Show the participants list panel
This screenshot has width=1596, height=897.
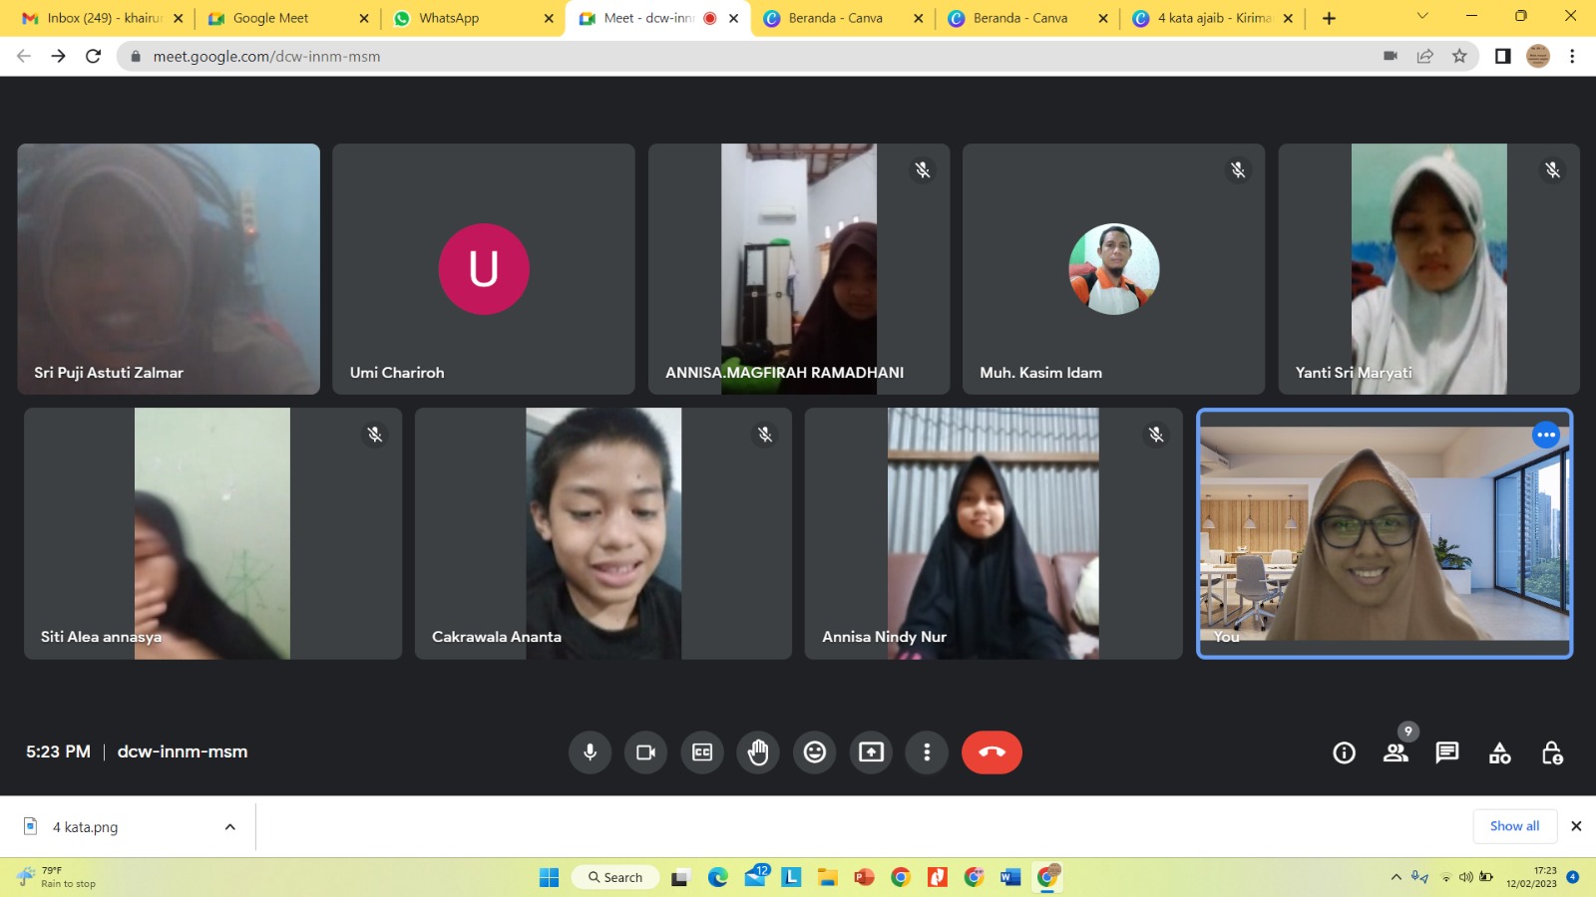tap(1396, 753)
